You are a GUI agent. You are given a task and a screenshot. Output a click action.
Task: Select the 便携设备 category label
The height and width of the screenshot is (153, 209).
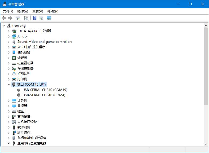(x=24, y=52)
